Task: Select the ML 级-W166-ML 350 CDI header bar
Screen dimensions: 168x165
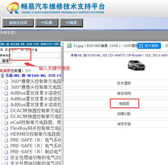Action: [30, 44]
